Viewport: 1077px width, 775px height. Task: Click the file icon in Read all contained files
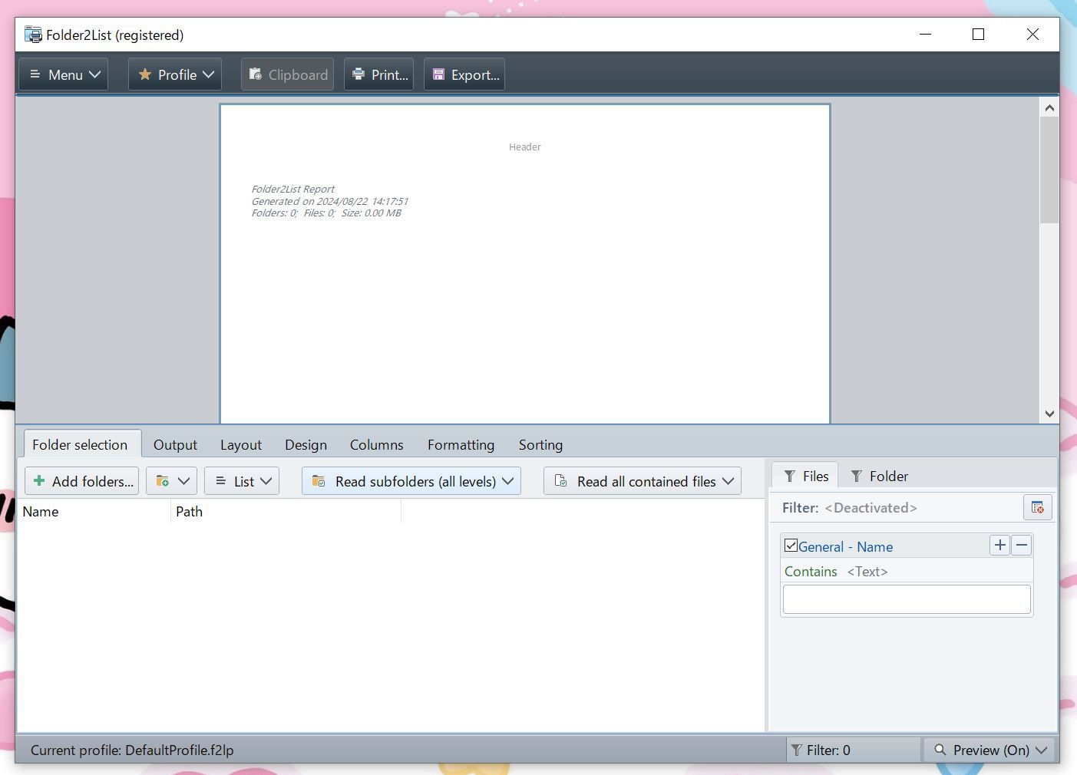(560, 480)
